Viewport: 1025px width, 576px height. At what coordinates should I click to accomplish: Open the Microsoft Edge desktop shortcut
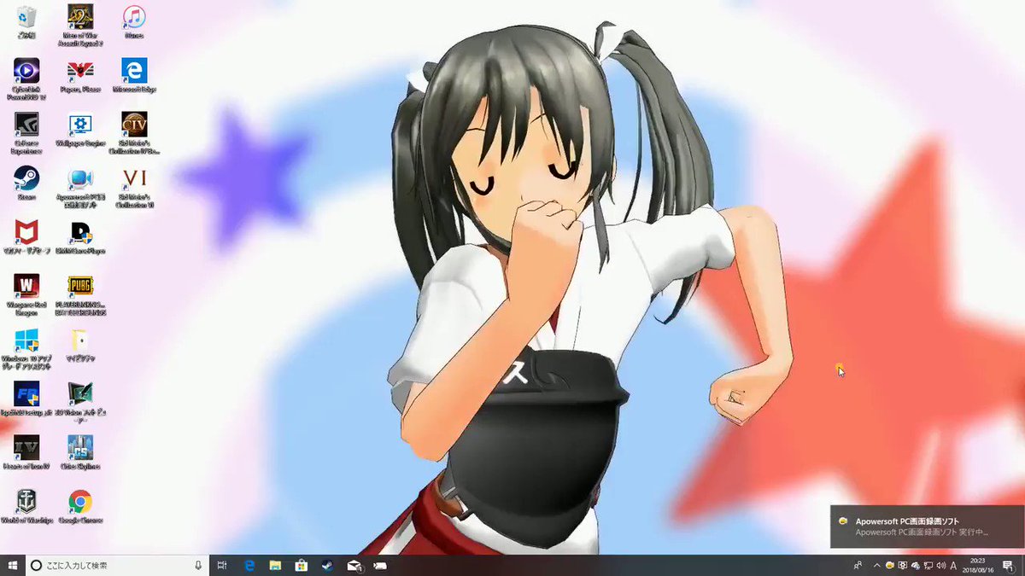[134, 77]
